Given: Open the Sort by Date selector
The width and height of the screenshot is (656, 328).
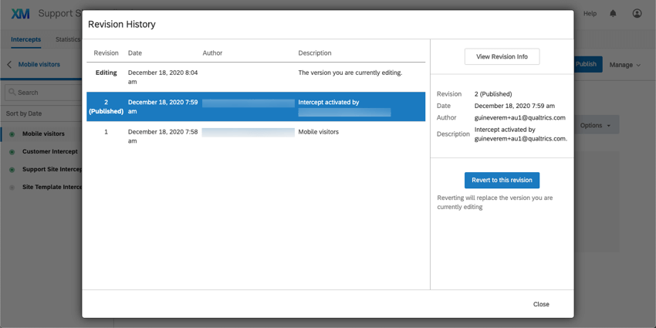Looking at the screenshot, I should [24, 113].
